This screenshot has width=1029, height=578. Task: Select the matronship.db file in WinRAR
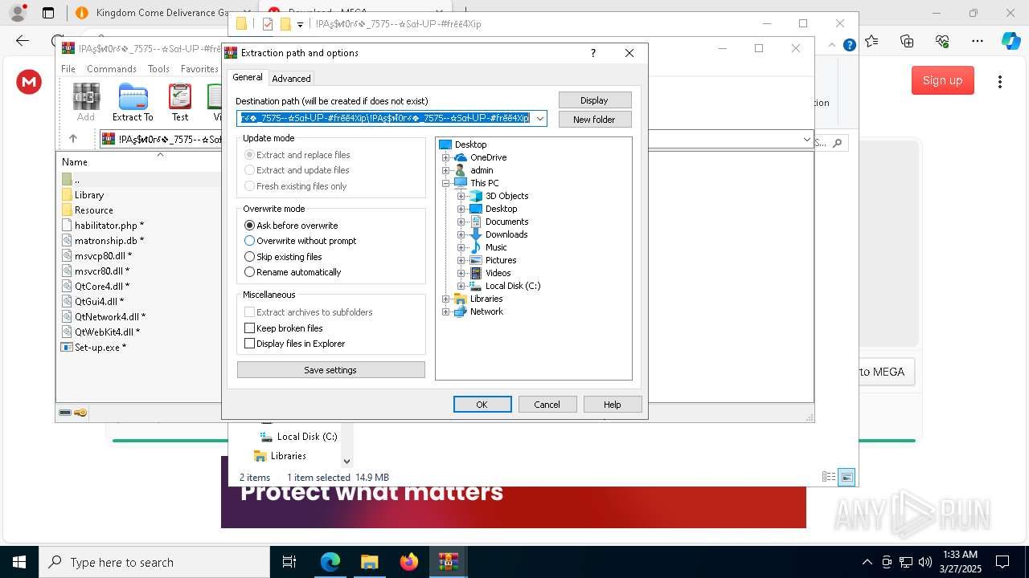[102, 241]
